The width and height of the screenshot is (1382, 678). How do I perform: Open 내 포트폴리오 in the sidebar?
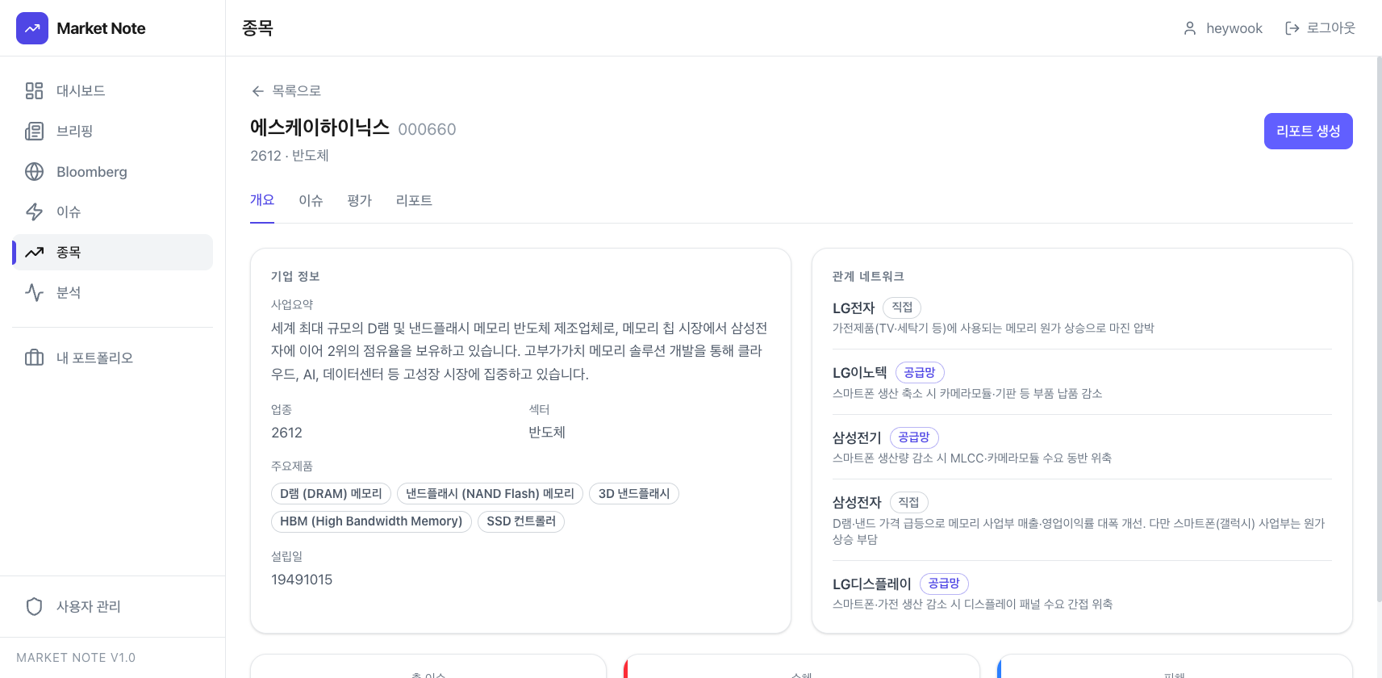click(113, 358)
